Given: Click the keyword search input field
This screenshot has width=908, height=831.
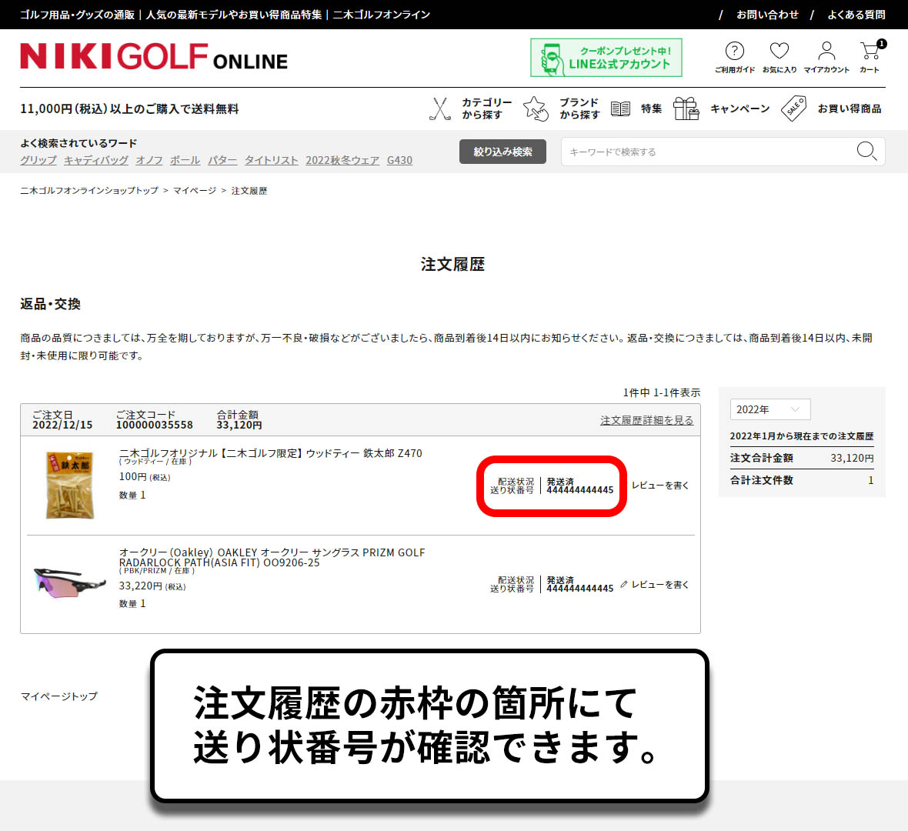Looking at the screenshot, I should coord(708,152).
